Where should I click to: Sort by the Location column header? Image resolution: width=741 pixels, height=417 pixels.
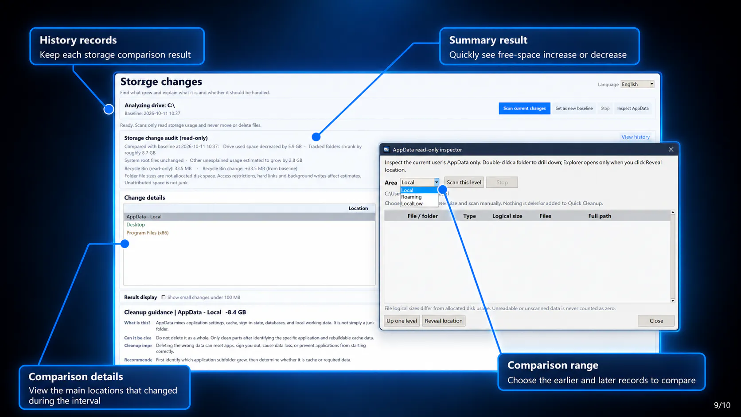pos(358,208)
